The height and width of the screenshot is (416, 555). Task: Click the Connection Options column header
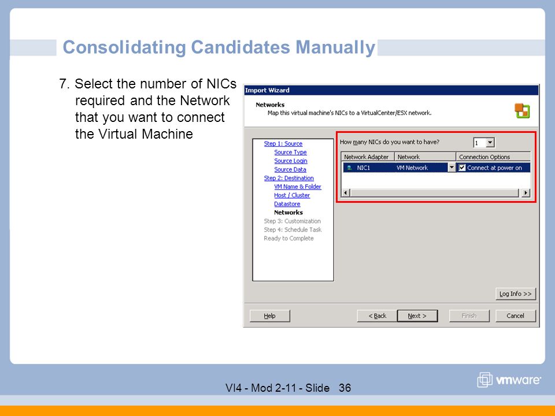click(x=493, y=157)
